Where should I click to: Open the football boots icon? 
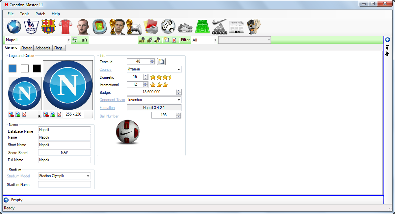pos(185,27)
